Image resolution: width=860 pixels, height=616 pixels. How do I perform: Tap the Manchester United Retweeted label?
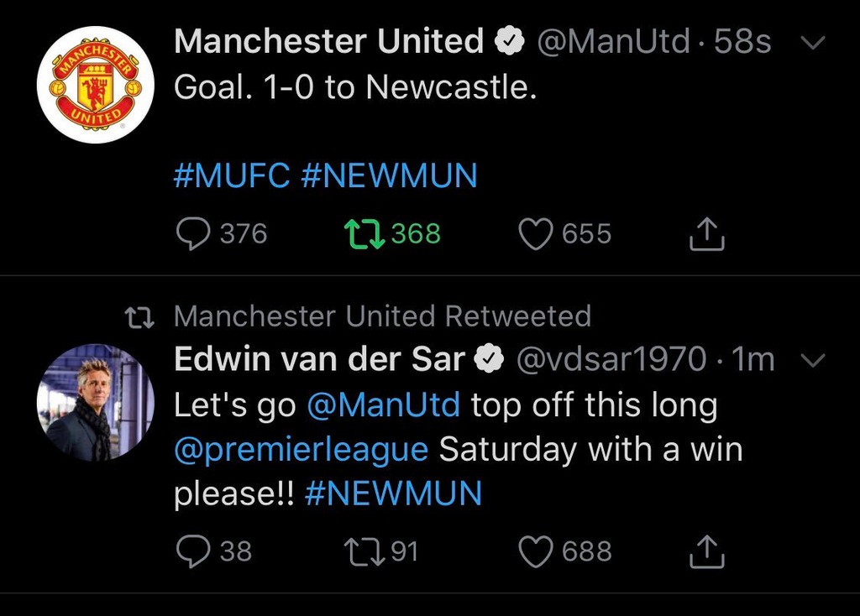click(382, 316)
